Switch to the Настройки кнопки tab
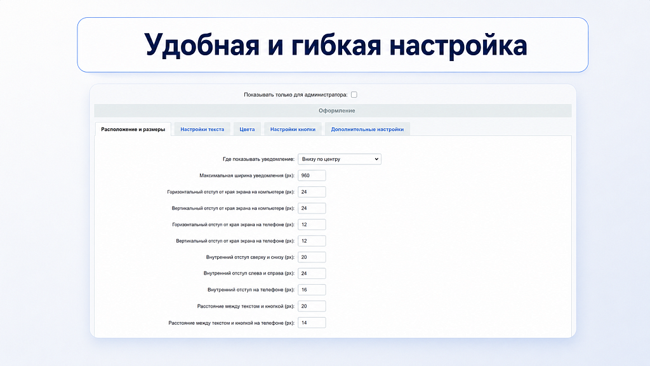 (x=293, y=129)
